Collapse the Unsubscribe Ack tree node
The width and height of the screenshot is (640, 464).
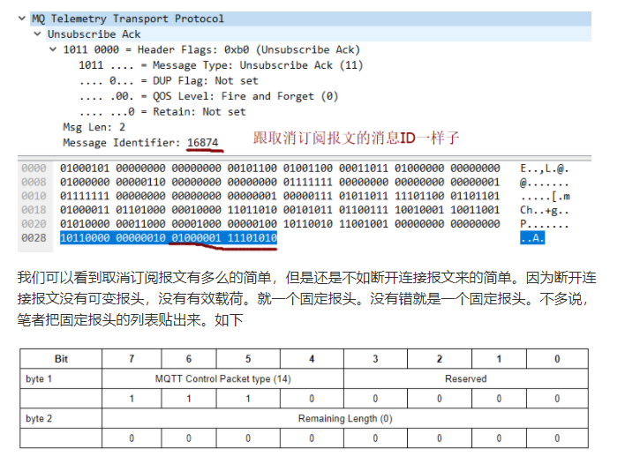click(x=38, y=34)
